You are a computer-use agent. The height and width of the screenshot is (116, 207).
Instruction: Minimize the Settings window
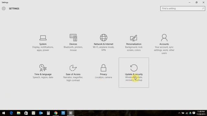(x=190, y=2)
